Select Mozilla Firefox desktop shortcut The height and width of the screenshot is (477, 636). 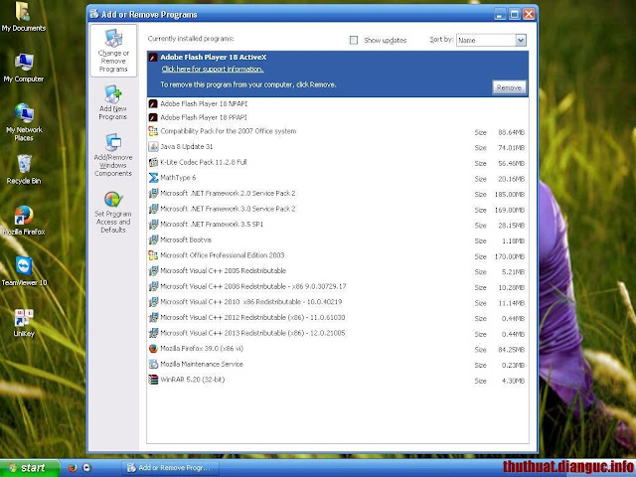pyautogui.click(x=24, y=221)
